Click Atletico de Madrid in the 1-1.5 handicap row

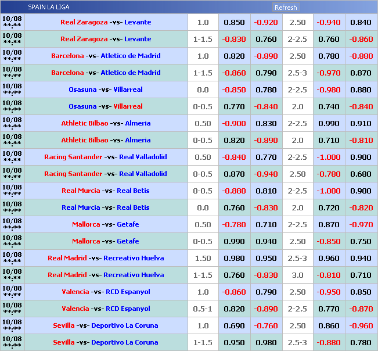click(131, 73)
